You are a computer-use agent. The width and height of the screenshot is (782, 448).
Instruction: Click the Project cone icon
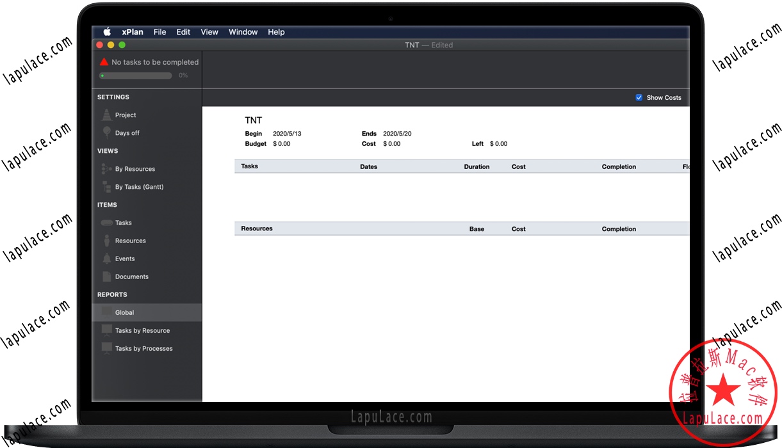point(106,115)
